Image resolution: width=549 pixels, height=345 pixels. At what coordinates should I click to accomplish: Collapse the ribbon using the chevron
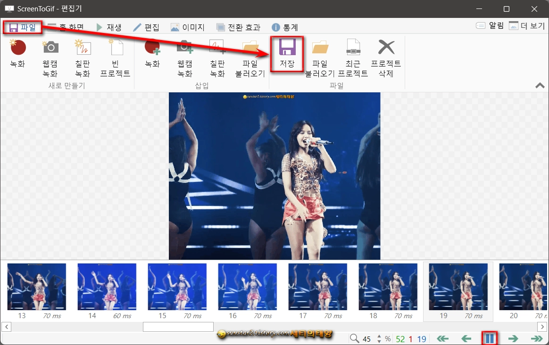point(540,85)
